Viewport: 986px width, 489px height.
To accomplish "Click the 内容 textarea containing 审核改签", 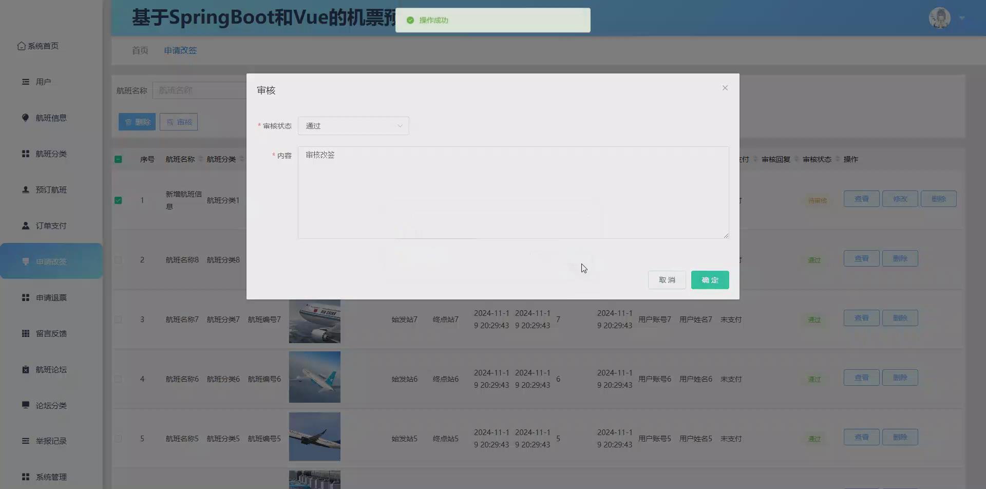I will pos(514,193).
